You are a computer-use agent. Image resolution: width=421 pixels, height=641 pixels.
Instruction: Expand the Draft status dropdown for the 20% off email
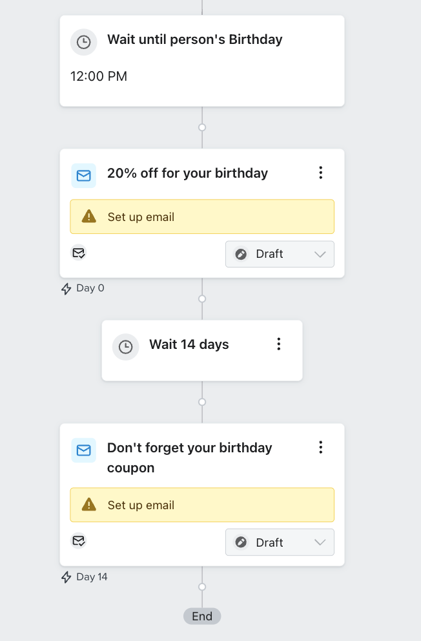(x=280, y=254)
